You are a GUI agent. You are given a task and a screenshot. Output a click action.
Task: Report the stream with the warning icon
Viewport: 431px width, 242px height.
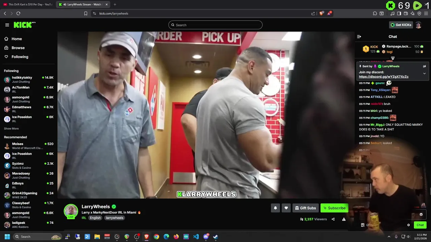[344, 219]
